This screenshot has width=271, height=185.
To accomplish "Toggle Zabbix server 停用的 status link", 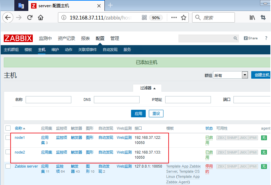I will (209, 169).
